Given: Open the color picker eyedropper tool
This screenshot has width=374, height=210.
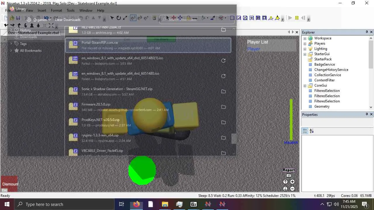Looking at the screenshot, I should [213, 18].
